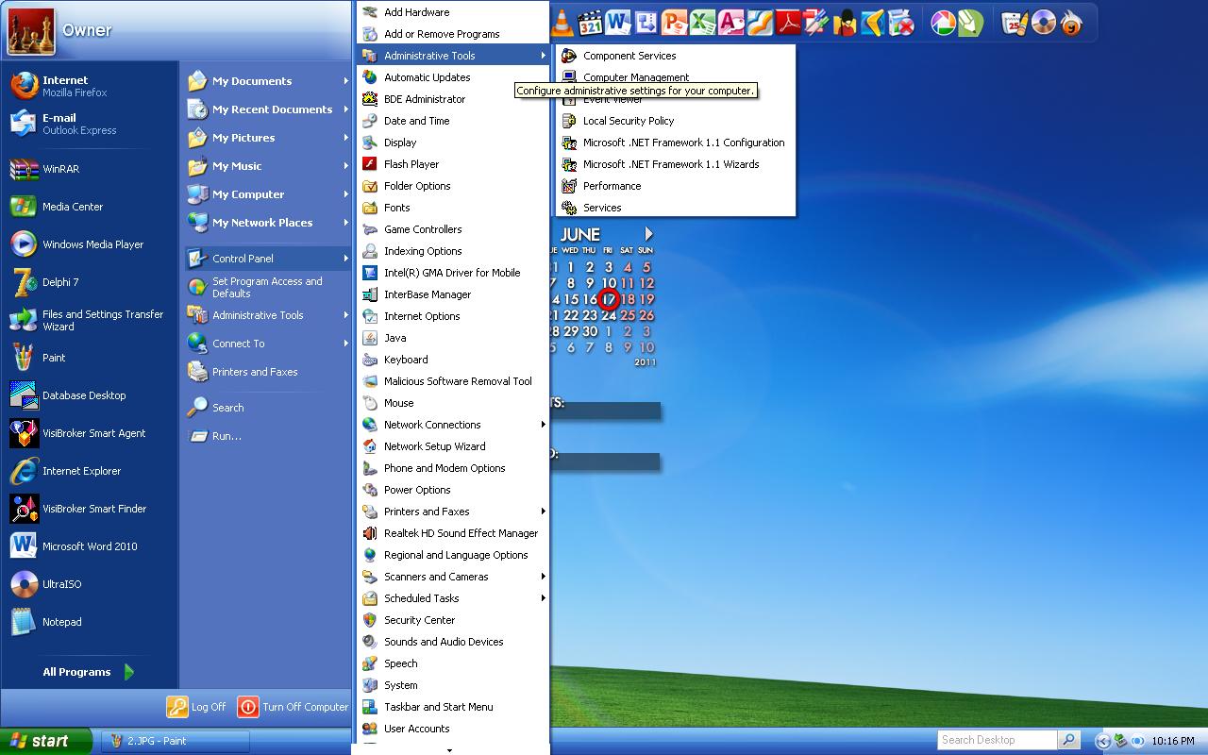This screenshot has height=755, width=1208.
Task: Show hidden notification tray icons
Action: click(1101, 741)
